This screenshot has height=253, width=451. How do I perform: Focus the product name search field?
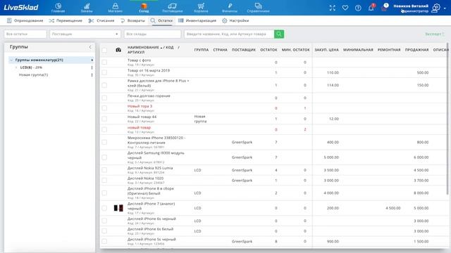click(229, 34)
